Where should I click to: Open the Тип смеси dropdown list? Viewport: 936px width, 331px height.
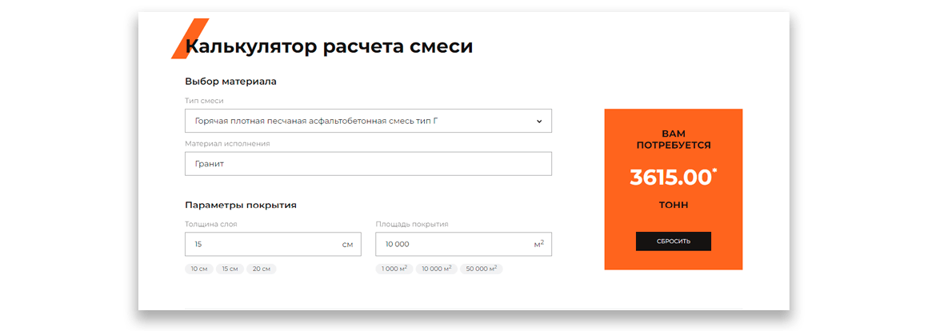click(x=368, y=121)
